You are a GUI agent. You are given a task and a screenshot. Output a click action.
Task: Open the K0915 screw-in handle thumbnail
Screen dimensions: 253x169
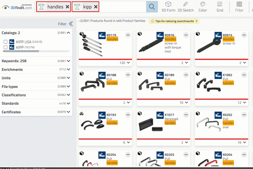(x=208, y=45)
